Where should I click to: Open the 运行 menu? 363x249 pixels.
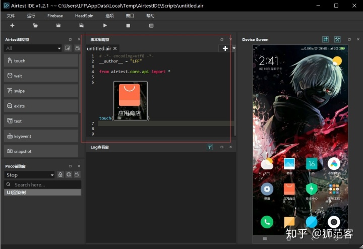click(31, 16)
